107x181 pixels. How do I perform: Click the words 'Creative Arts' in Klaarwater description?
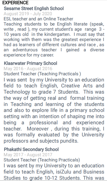tap(77, 86)
